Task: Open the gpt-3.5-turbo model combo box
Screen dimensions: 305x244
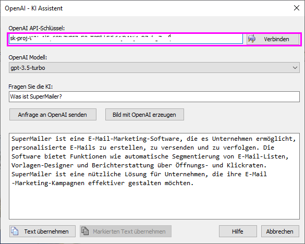Action: [154, 68]
